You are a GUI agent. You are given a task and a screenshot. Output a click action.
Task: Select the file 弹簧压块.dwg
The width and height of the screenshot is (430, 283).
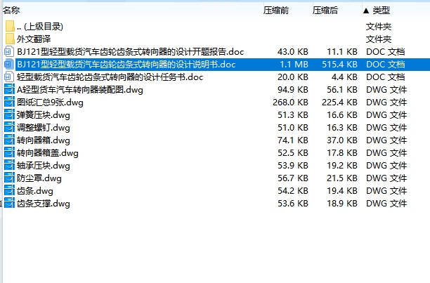pos(44,114)
